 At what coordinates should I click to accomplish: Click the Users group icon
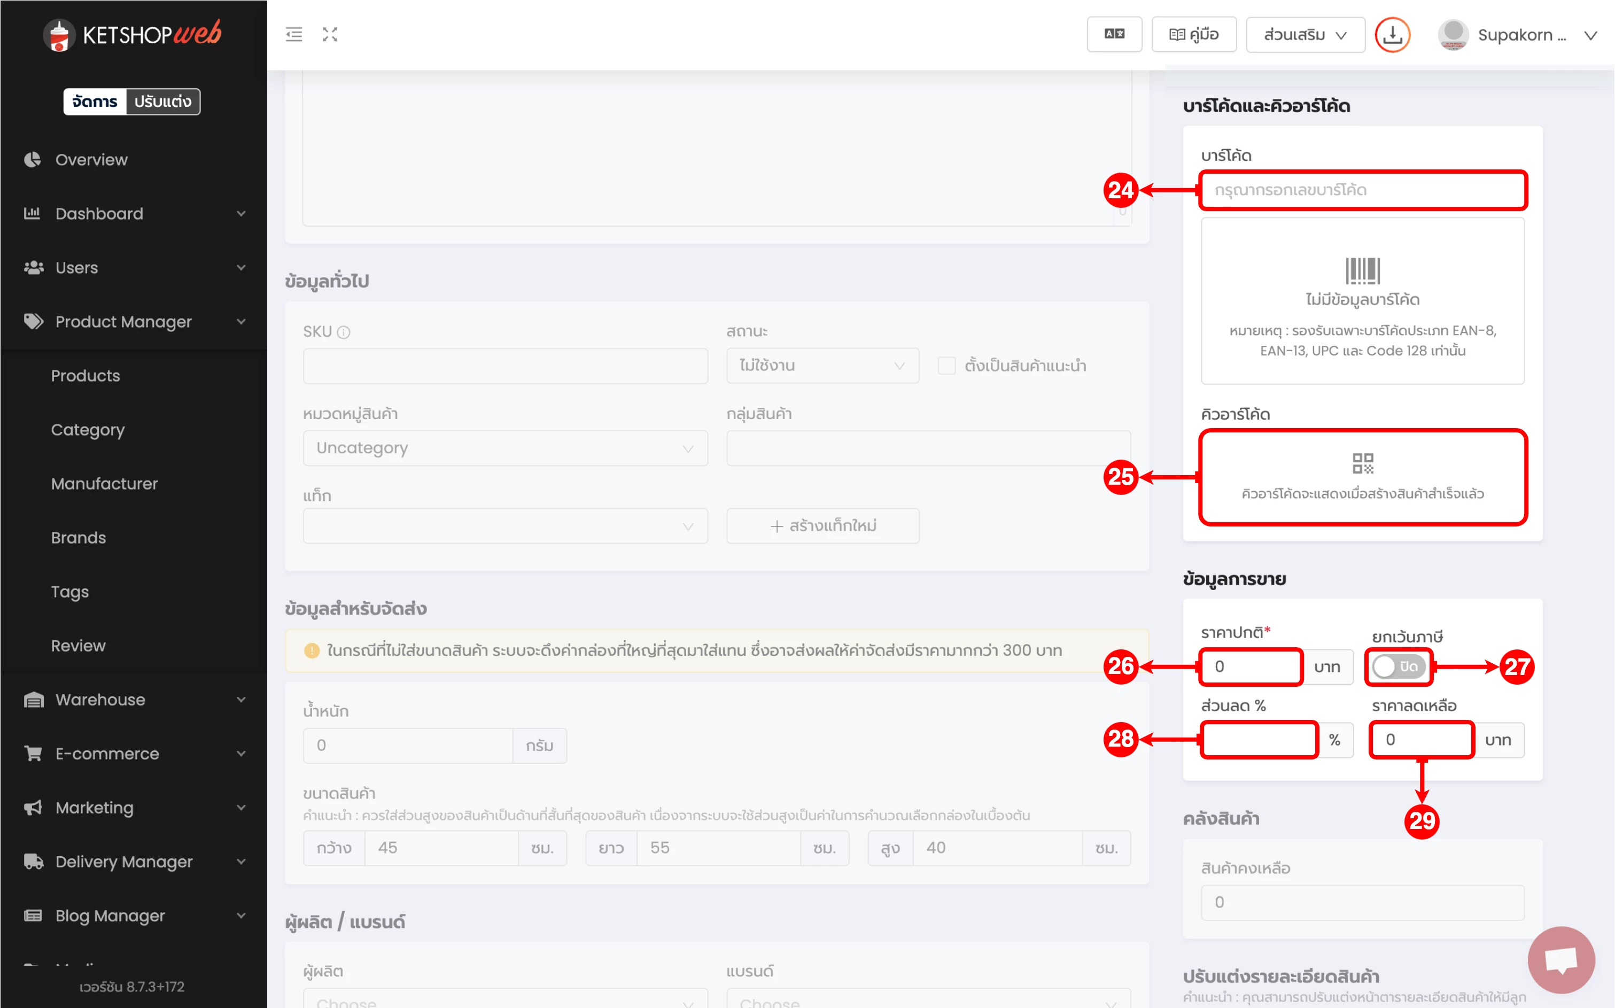point(33,267)
